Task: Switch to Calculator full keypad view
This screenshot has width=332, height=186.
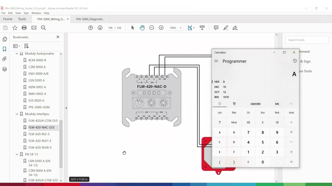Action: pos(220,104)
